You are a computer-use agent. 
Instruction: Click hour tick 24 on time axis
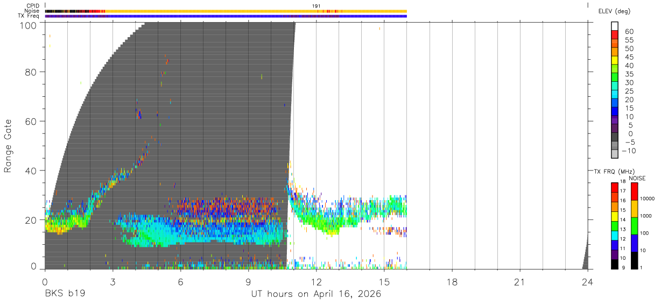588,281
